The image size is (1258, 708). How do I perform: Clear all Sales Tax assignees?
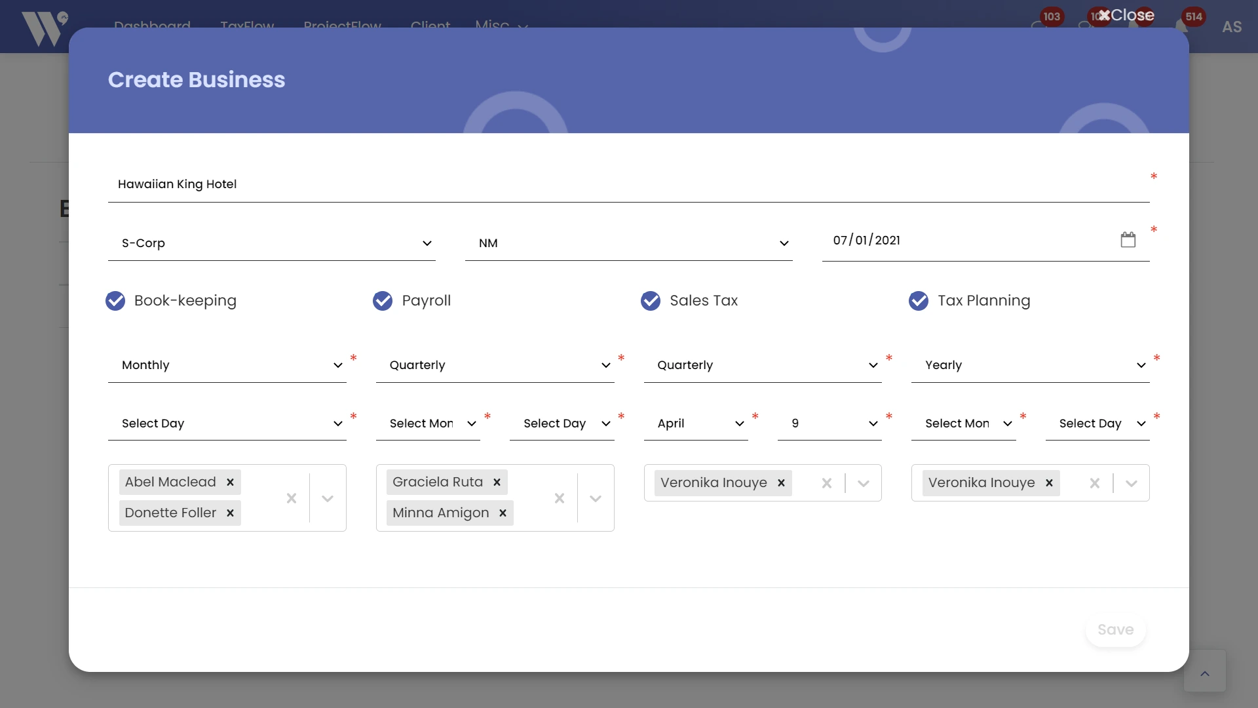[x=826, y=483]
